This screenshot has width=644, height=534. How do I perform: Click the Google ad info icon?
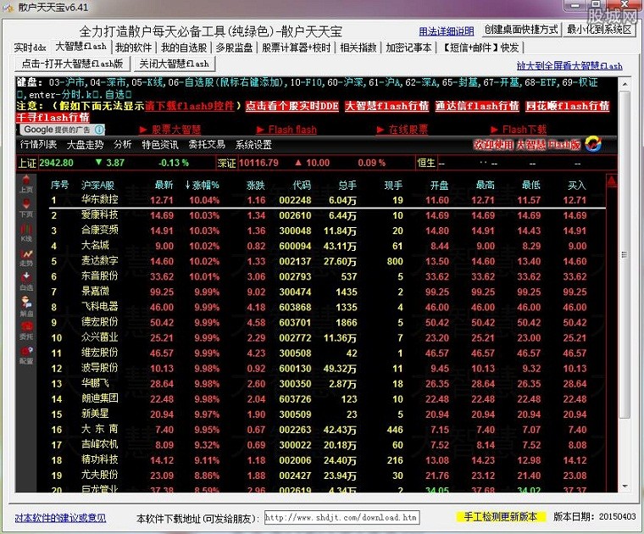coord(99,130)
